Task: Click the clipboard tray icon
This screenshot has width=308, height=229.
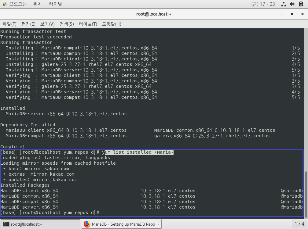Action: point(301,4)
